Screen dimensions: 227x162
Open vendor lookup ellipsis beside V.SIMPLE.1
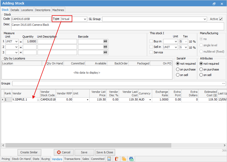(38, 100)
